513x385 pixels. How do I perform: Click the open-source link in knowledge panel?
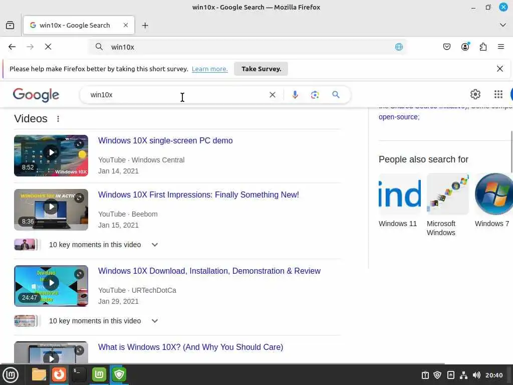(x=399, y=117)
